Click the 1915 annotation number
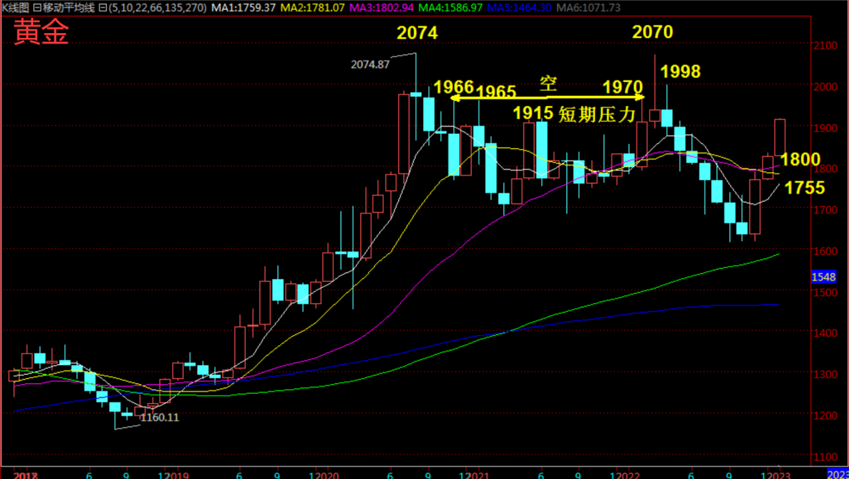The image size is (849, 479). click(x=533, y=113)
